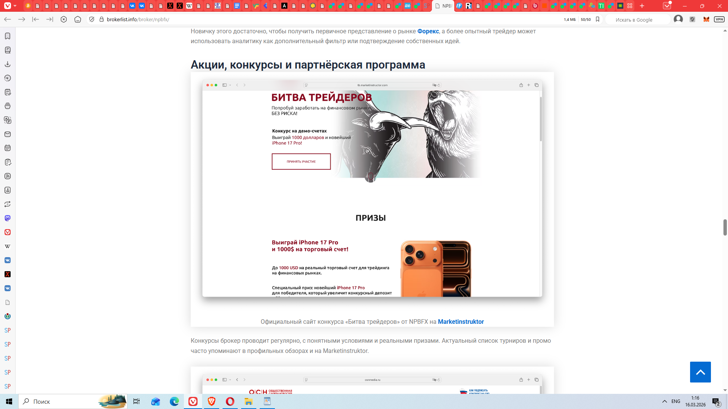Viewport: 728px width, 409px height.
Task: Open the Bookmarks panel in sidebar
Action: point(8,36)
